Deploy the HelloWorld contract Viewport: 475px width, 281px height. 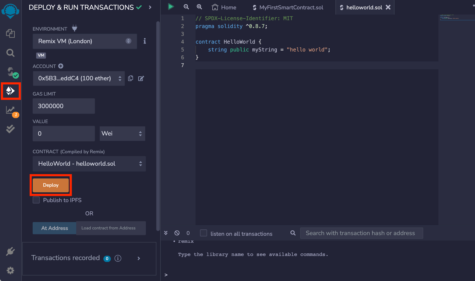pos(50,185)
